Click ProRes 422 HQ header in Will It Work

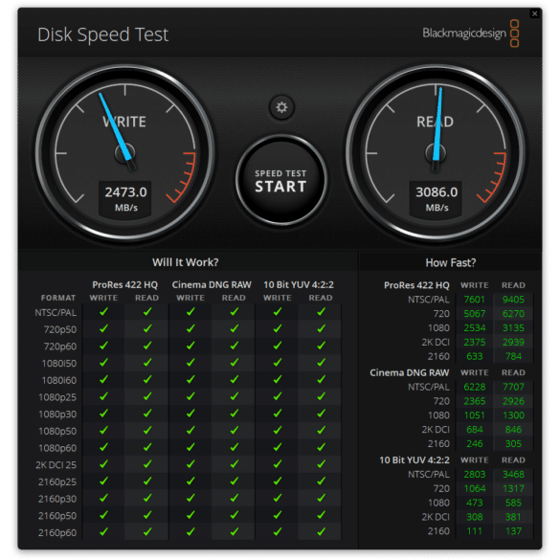pos(124,284)
